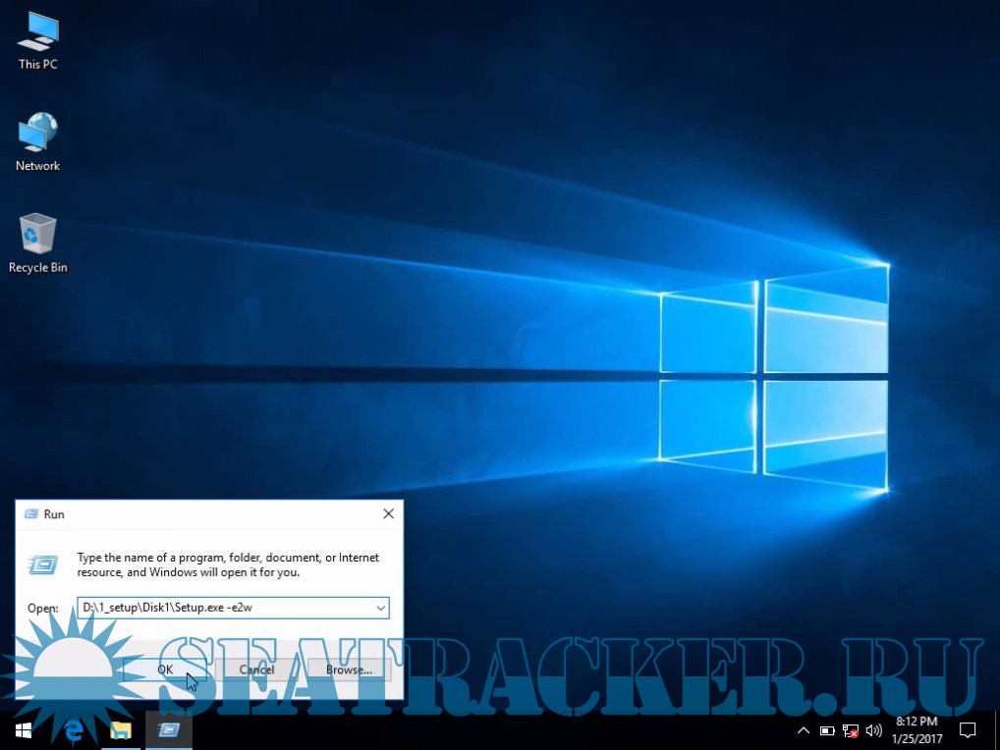Show hidden system tray icons
This screenshot has width=1000, height=750.
(803, 730)
